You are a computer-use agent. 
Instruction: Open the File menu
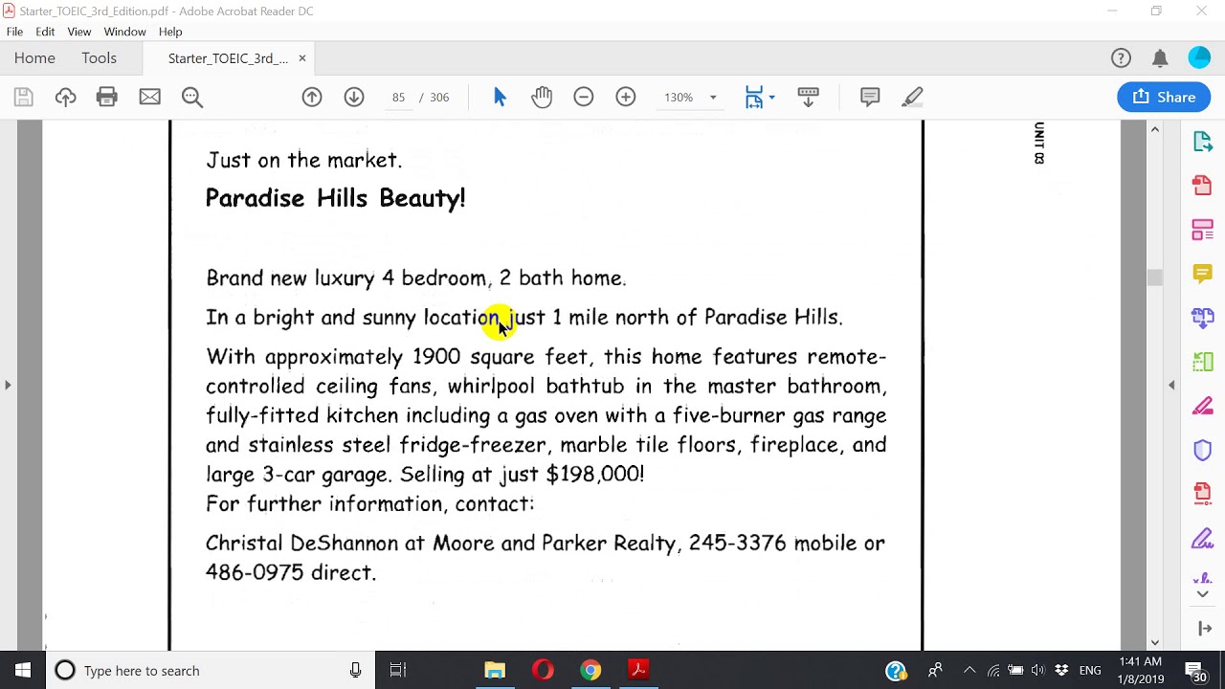click(14, 32)
